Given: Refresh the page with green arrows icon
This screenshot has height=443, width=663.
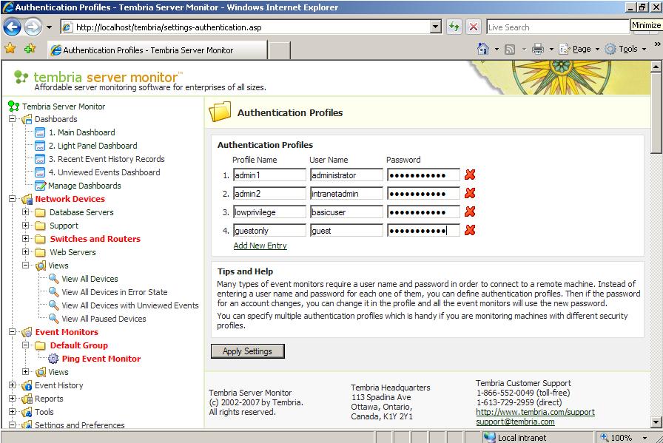Looking at the screenshot, I should click(x=454, y=27).
